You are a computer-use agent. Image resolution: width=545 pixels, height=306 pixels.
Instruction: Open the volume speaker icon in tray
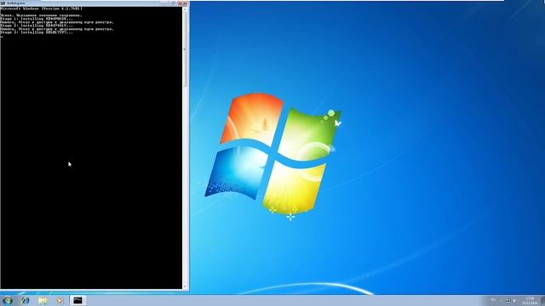tap(514, 301)
